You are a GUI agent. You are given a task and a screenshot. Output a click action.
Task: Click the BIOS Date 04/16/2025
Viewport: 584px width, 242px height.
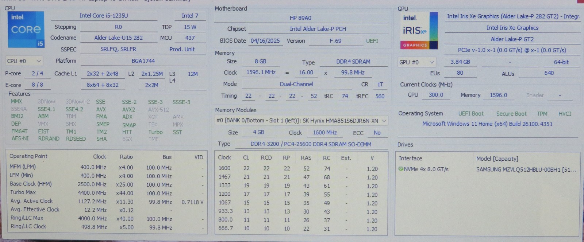point(265,41)
